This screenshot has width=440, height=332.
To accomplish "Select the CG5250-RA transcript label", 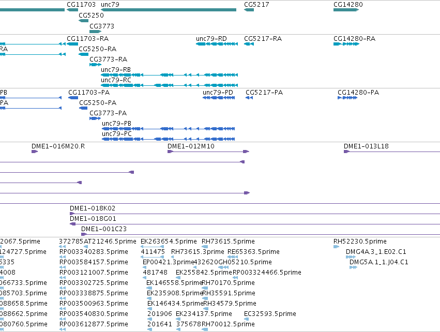I will [97, 49].
